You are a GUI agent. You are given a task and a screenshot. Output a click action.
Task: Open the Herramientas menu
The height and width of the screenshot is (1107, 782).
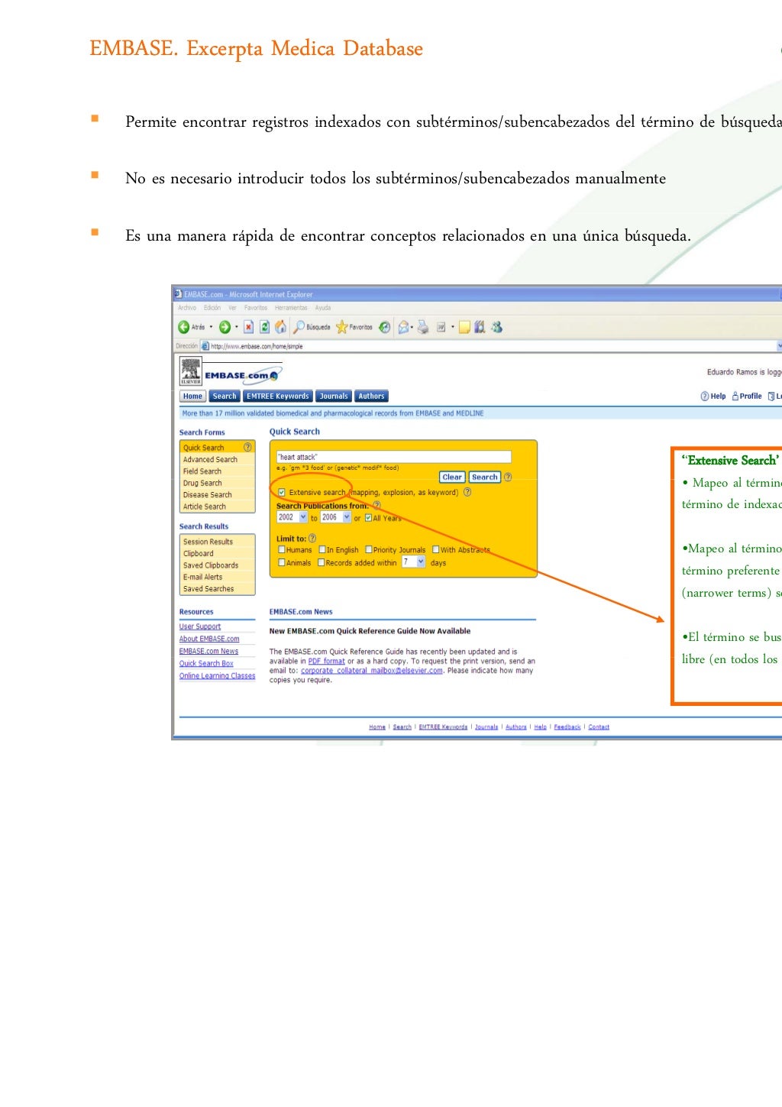(x=291, y=308)
